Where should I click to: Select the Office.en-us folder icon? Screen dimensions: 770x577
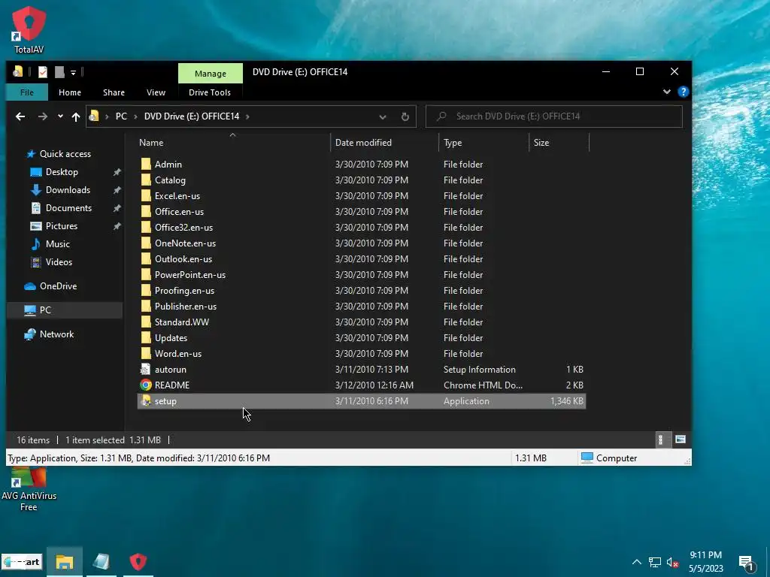tap(146, 211)
